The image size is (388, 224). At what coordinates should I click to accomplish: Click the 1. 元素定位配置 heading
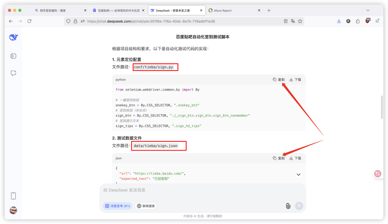(x=126, y=60)
